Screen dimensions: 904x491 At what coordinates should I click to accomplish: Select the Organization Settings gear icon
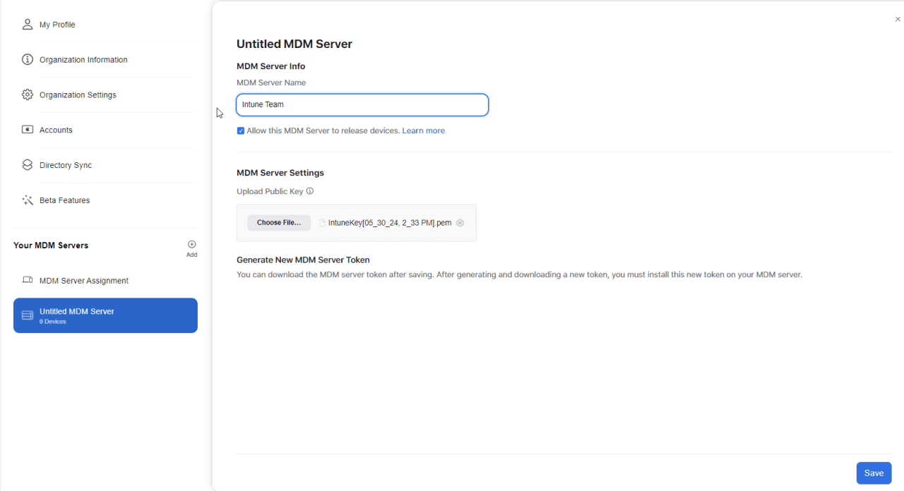27,95
